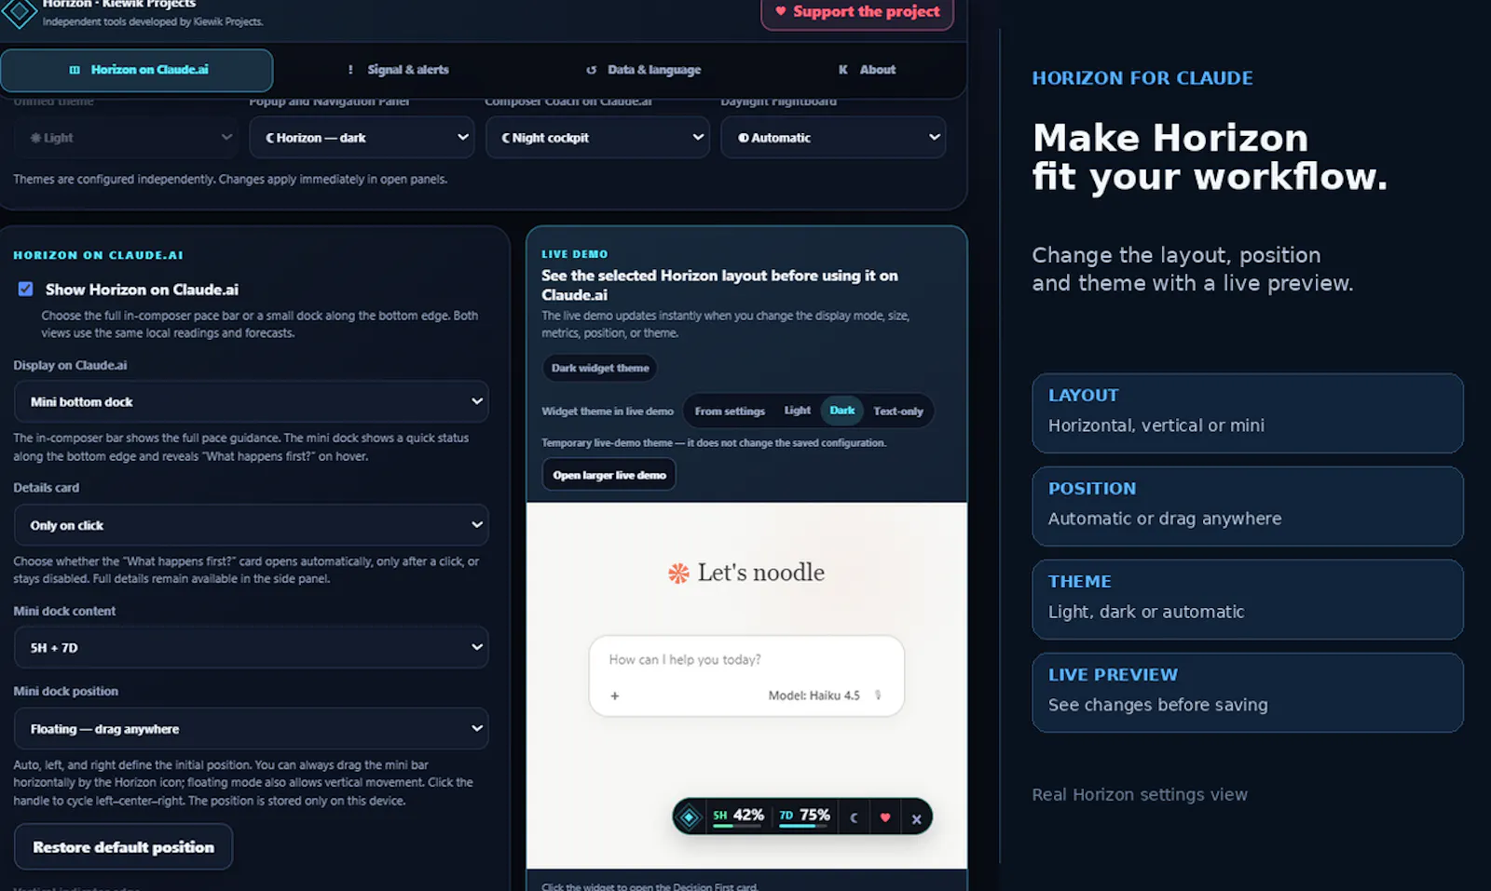Open the Horizon — dark theme dropdown
The width and height of the screenshot is (1491, 891).
(362, 137)
